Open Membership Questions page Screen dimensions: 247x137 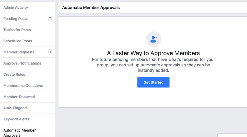coord(28,86)
